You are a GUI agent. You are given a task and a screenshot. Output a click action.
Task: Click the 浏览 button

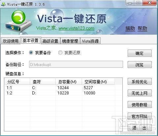140,65
